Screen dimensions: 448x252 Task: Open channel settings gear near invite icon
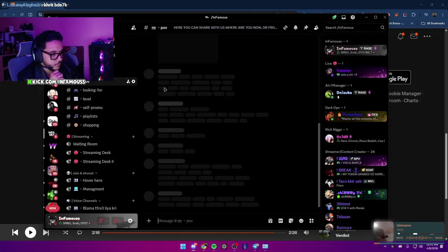click(x=133, y=82)
